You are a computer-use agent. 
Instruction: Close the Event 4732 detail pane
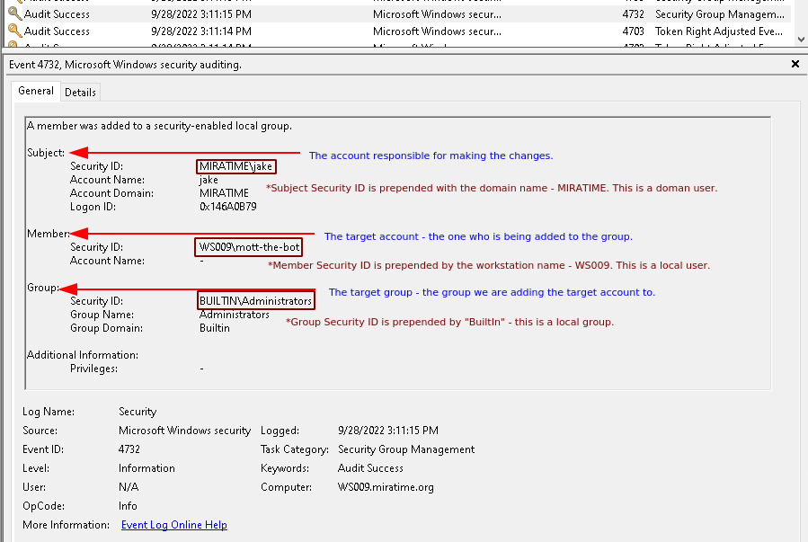(795, 64)
